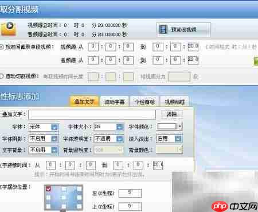
Task: Open the 字体颜色 dropdown arrow
Action: click(x=179, y=126)
